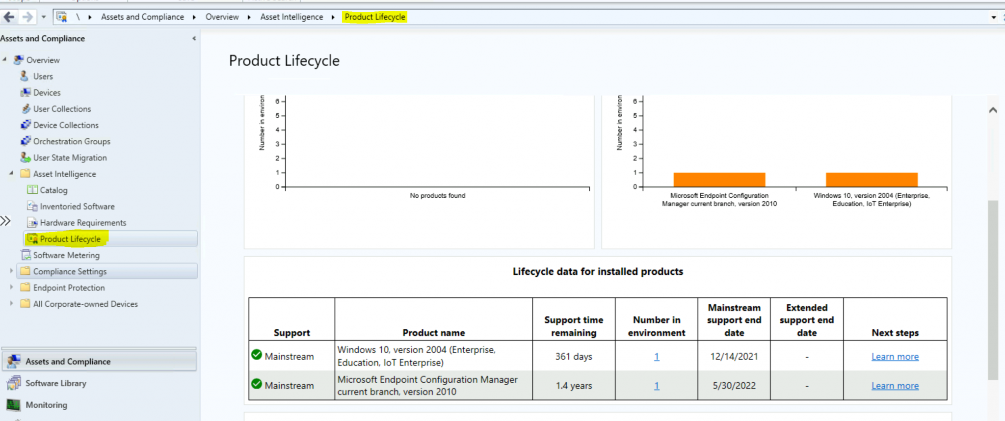Click the Device Collections icon
The height and width of the screenshot is (421, 1005).
26,125
